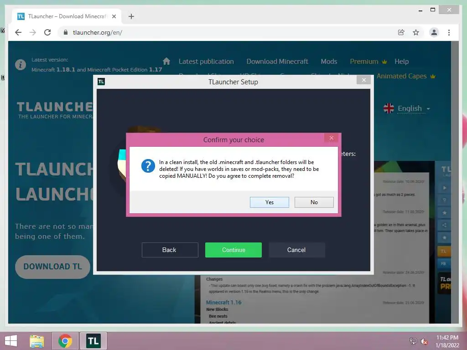Decline removal by clicking No
The width and height of the screenshot is (467, 350).
point(314,202)
